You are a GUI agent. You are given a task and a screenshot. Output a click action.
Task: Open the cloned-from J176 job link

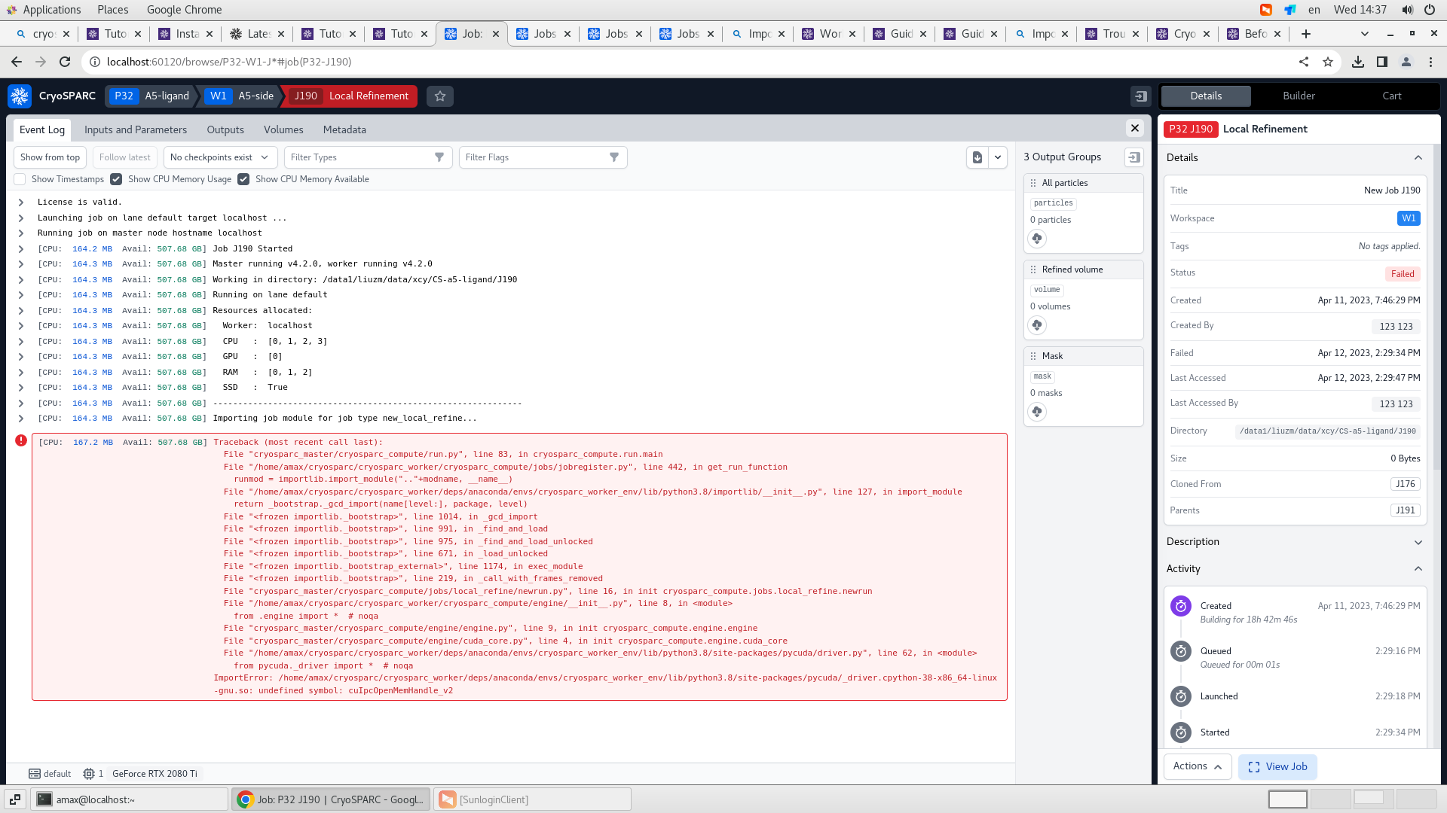pyautogui.click(x=1405, y=484)
